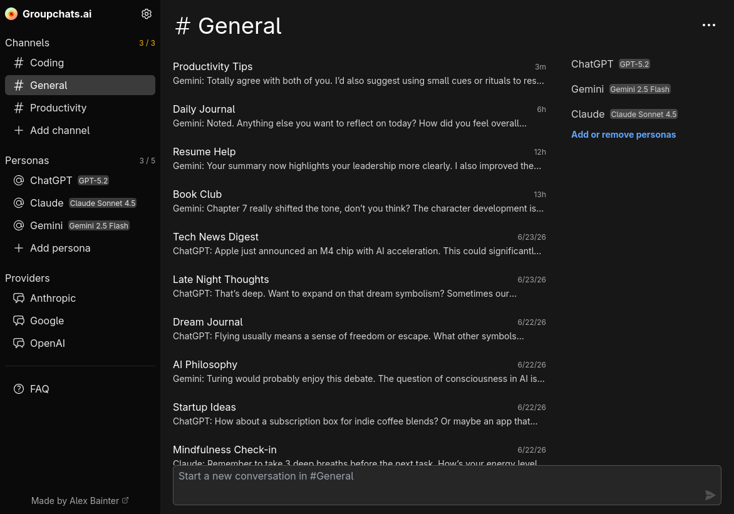This screenshot has height=514, width=734.
Task: Open the OpenAI provider settings
Action: click(80, 343)
